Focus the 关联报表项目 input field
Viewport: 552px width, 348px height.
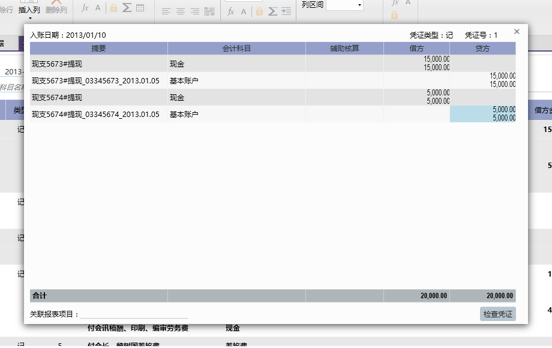(134, 314)
